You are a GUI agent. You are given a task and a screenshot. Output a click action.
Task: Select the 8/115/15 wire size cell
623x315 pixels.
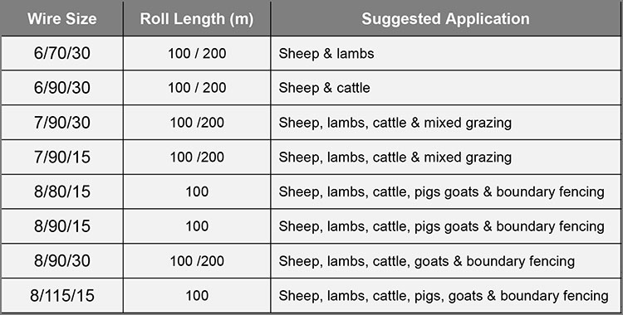click(x=62, y=296)
